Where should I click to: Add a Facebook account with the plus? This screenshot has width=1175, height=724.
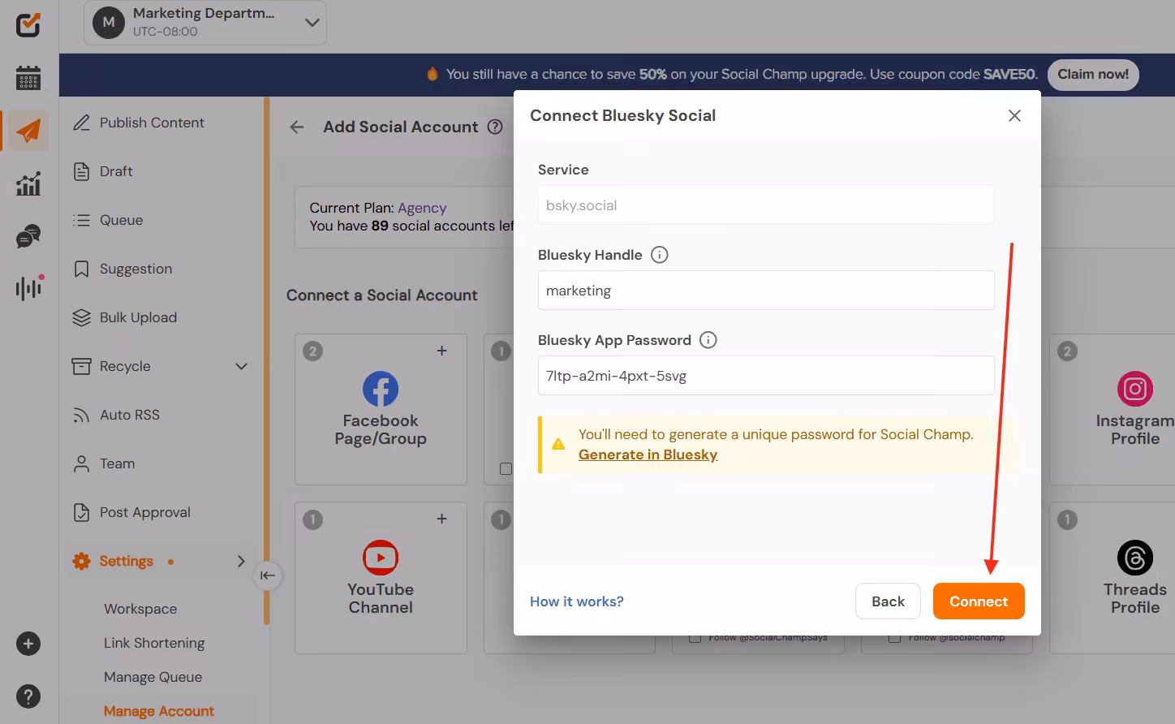441,351
